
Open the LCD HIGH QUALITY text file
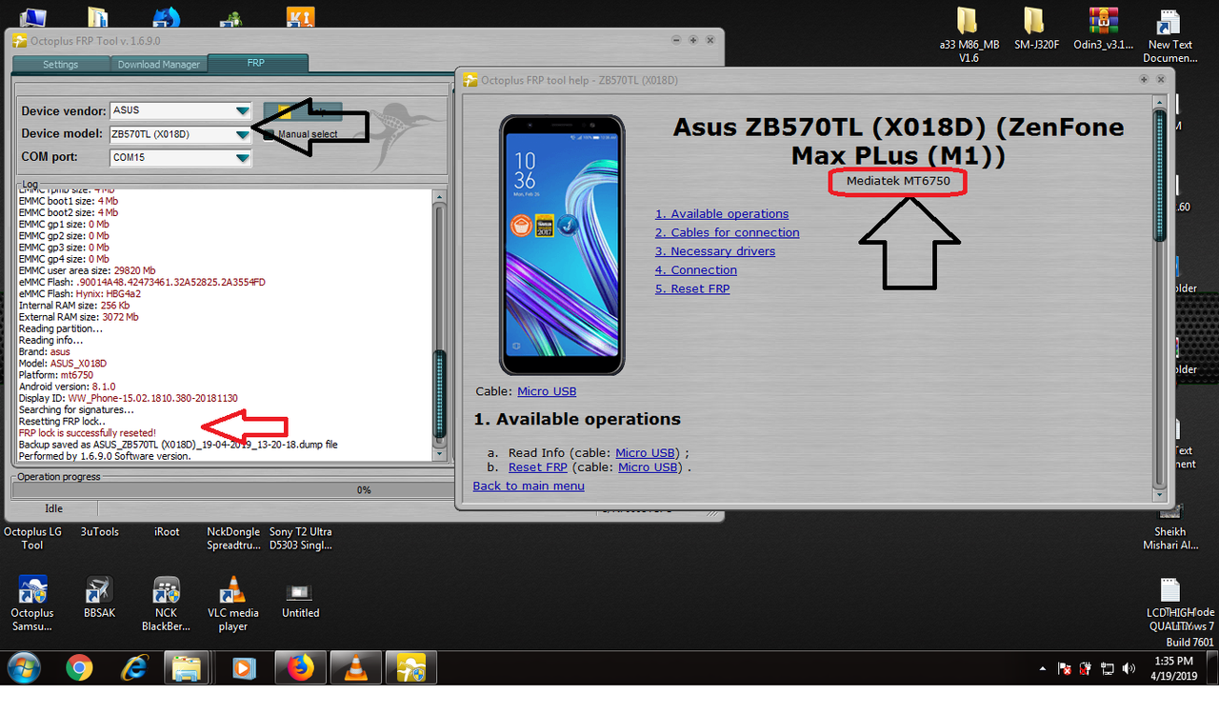coord(1170,603)
